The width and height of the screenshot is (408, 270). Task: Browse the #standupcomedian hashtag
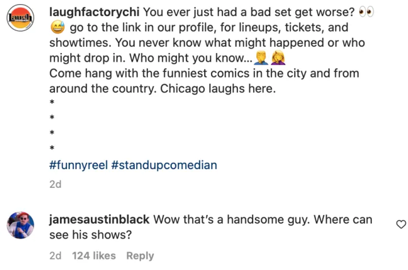pyautogui.click(x=164, y=165)
